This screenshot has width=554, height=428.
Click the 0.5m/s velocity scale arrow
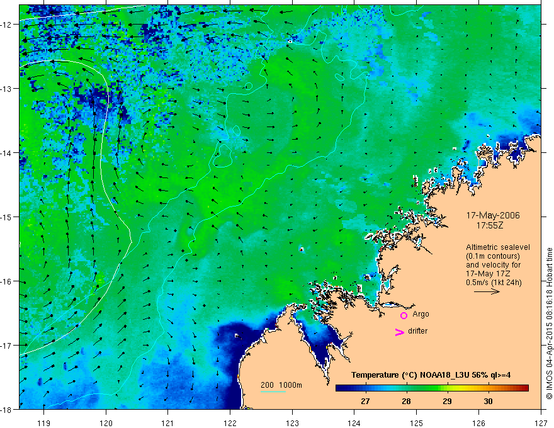tap(487, 291)
